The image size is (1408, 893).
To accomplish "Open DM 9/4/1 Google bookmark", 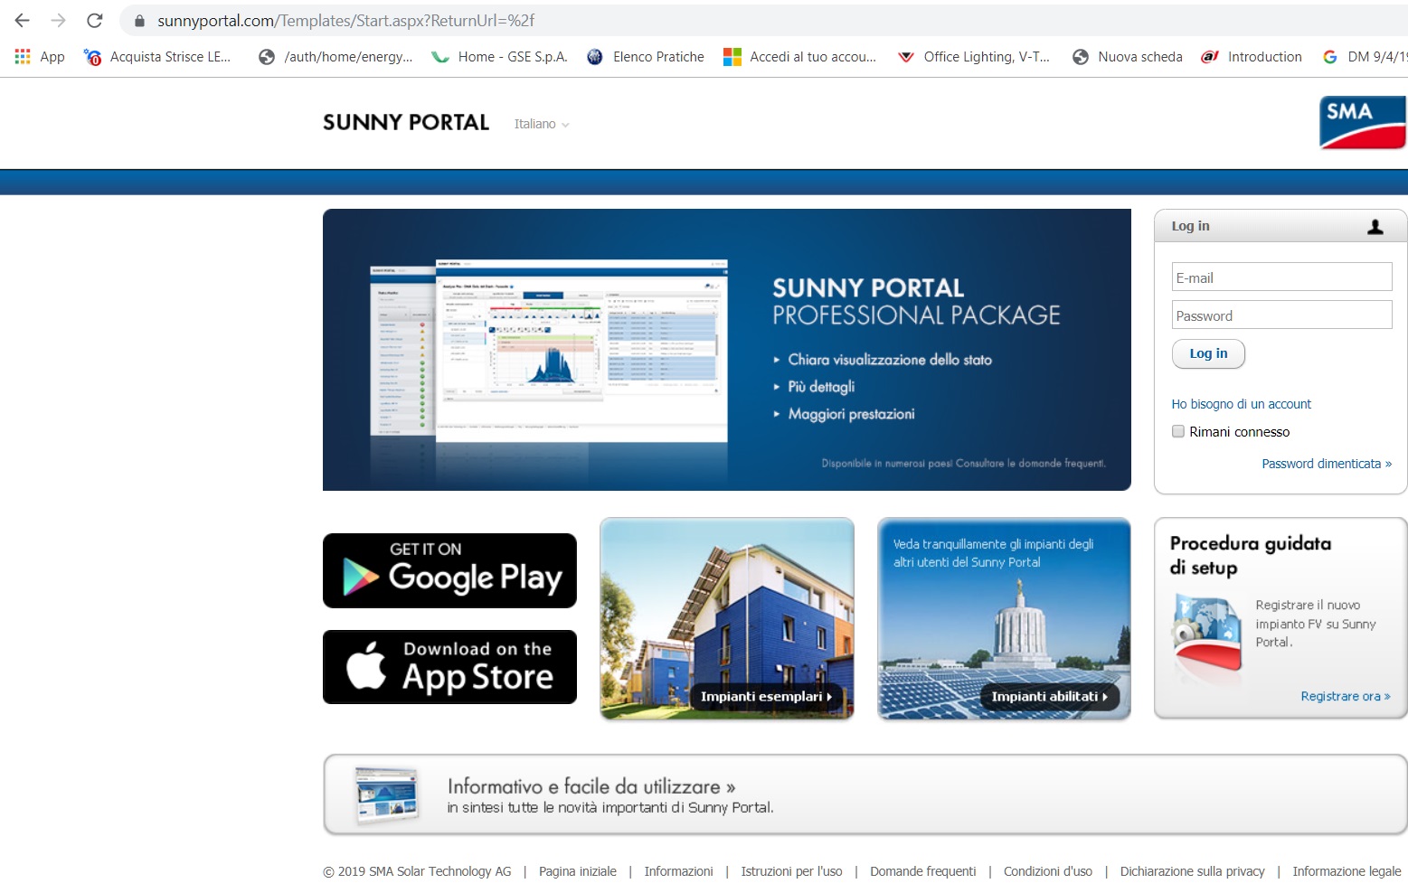I will (x=1365, y=56).
